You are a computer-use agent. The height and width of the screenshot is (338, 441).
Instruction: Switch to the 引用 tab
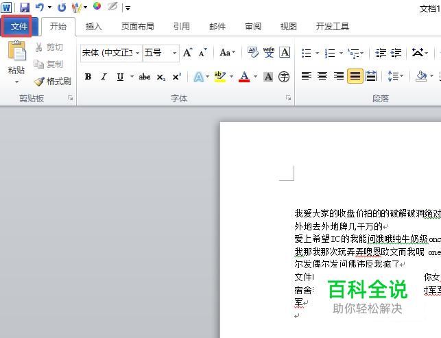click(x=181, y=27)
